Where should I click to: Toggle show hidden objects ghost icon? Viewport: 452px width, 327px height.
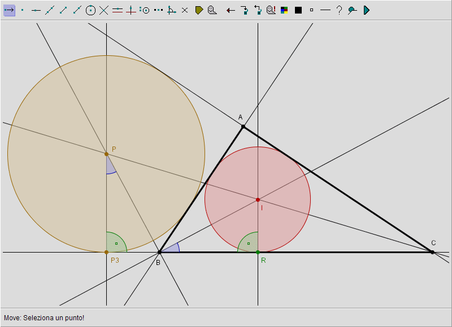[271, 10]
